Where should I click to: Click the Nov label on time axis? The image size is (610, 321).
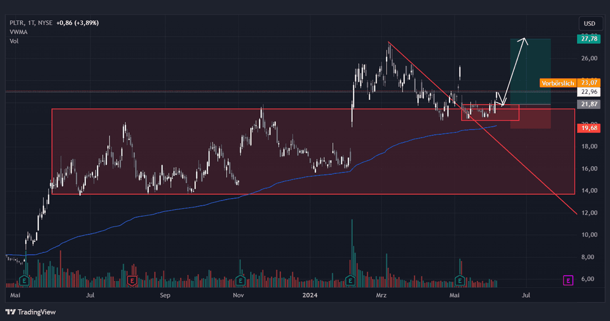tap(239, 296)
